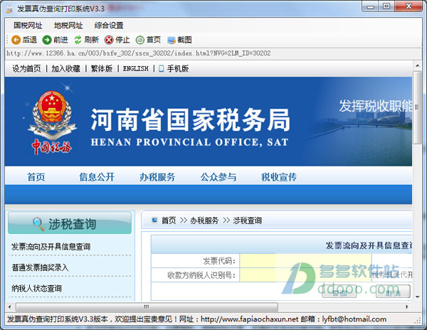Click the URL address bar
The image size is (427, 330).
coord(213,53)
